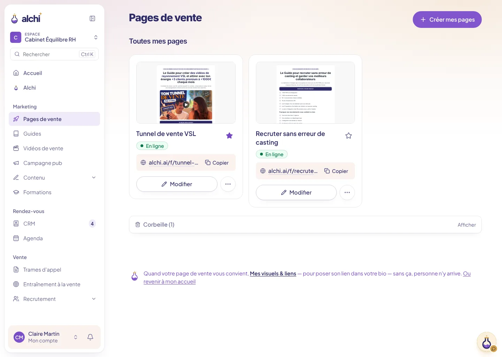Modify the Recruter sans erreur de casting page
Viewport: 502px width, 357px height.
point(296,192)
